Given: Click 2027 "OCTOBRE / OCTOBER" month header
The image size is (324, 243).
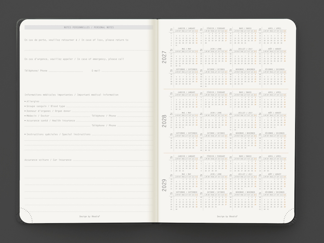Looking at the screenshot, I should tap(216, 69).
